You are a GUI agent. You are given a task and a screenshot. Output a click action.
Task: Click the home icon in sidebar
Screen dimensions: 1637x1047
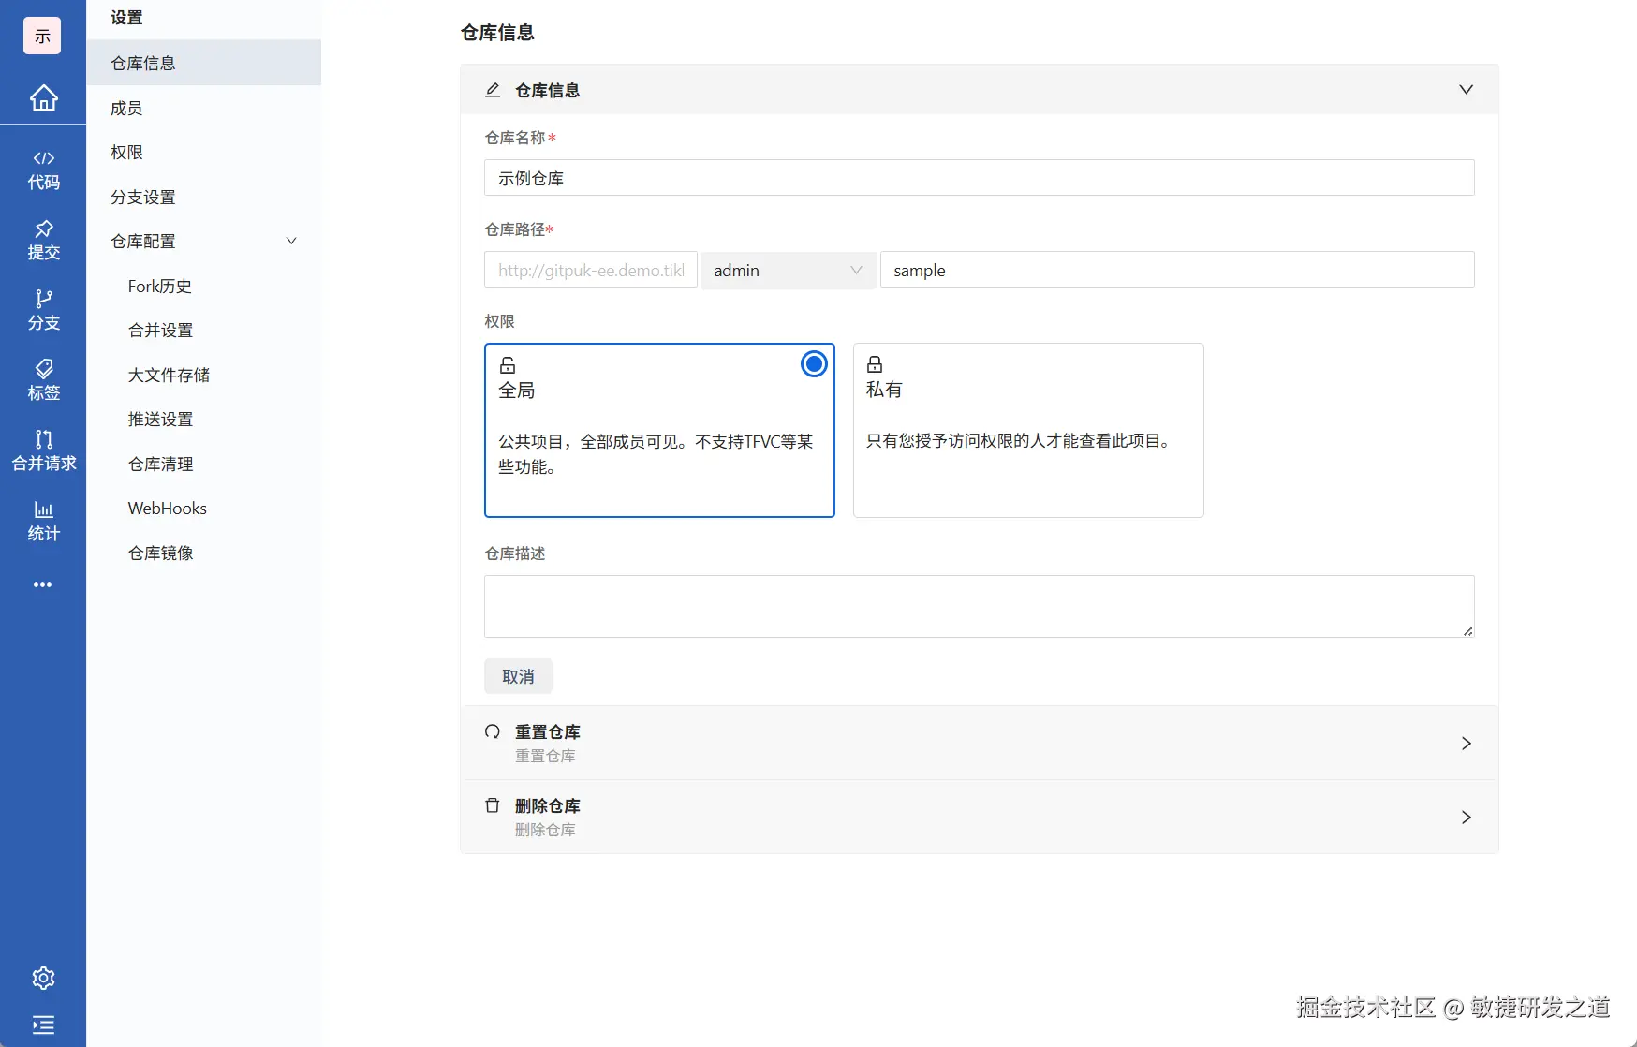(x=43, y=97)
